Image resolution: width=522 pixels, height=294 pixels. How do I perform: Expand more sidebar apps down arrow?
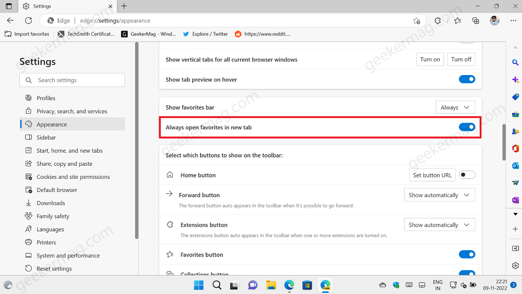515,214
